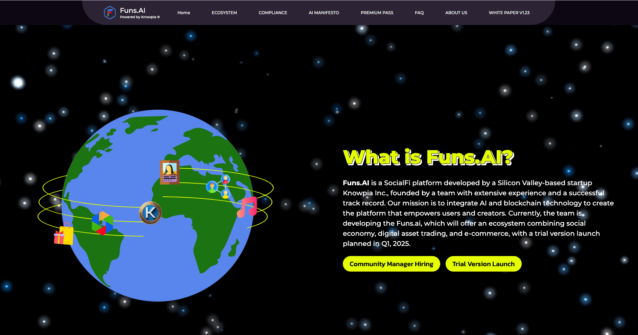Click the yellow shopping bag gift icon
Screen dimensions: 638x335
tap(64, 234)
